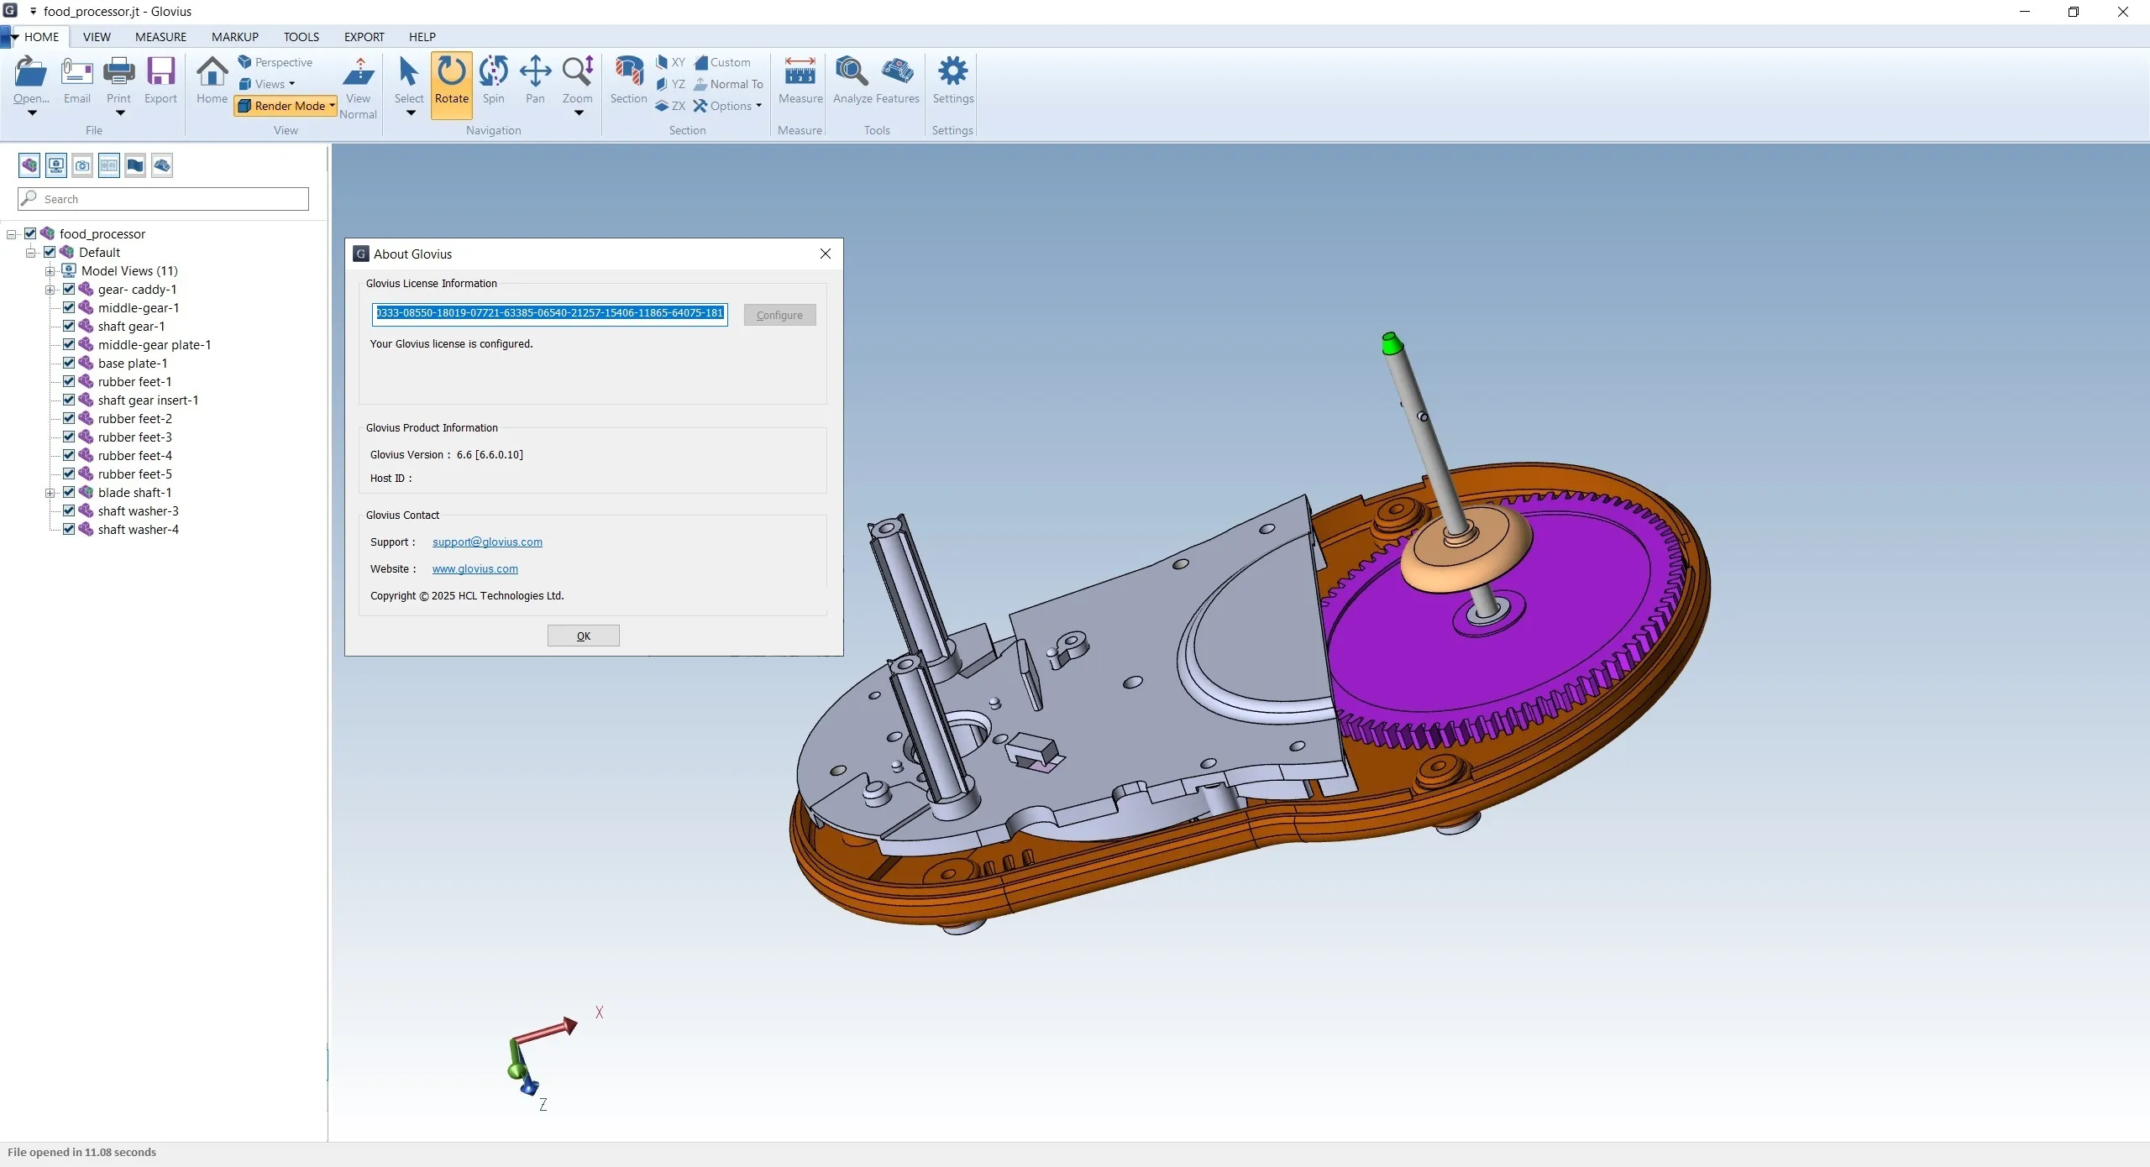The width and height of the screenshot is (2150, 1167).
Task: Click the Open file icon
Action: [x=31, y=72]
